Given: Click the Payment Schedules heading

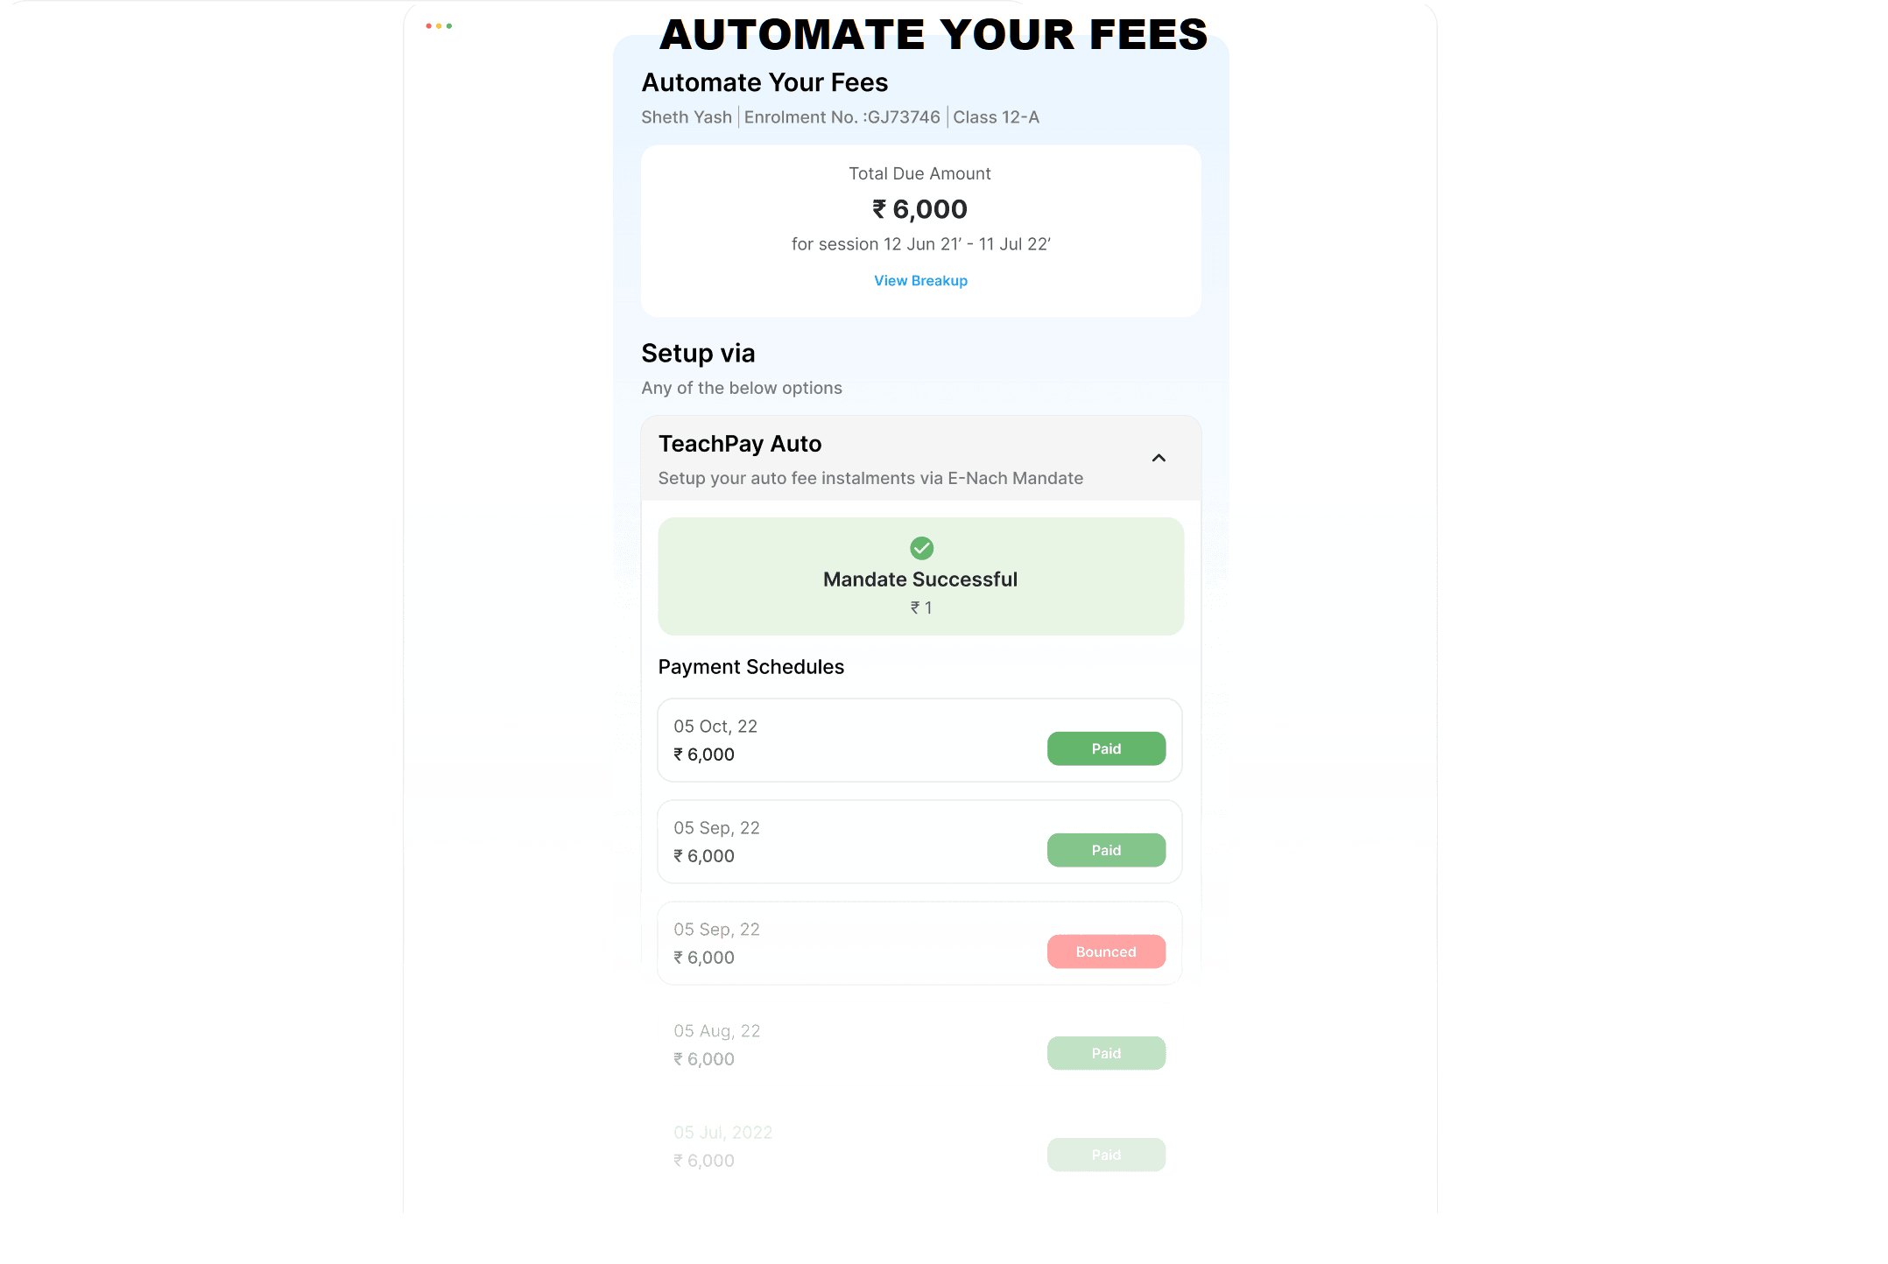Looking at the screenshot, I should point(751,667).
